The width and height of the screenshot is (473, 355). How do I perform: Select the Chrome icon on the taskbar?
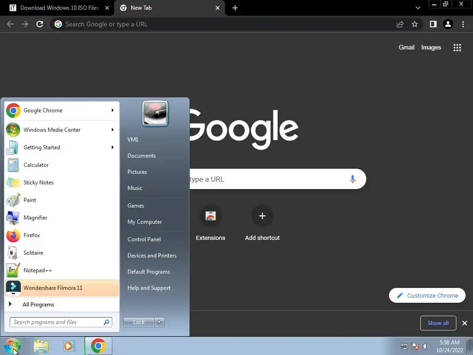[x=98, y=346]
